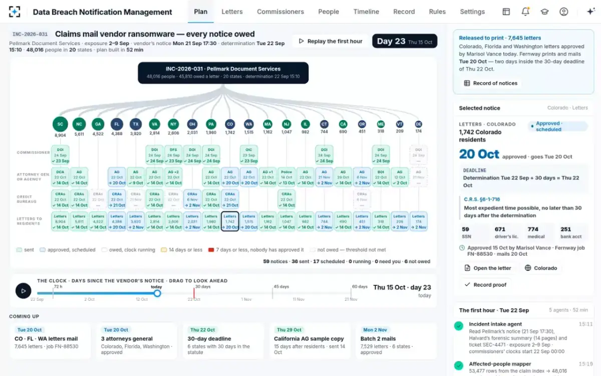
Task: Select the NC state node
Action: tap(79, 124)
